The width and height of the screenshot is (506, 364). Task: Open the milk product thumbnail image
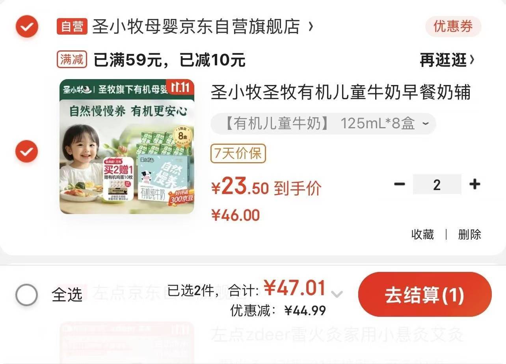coord(127,147)
